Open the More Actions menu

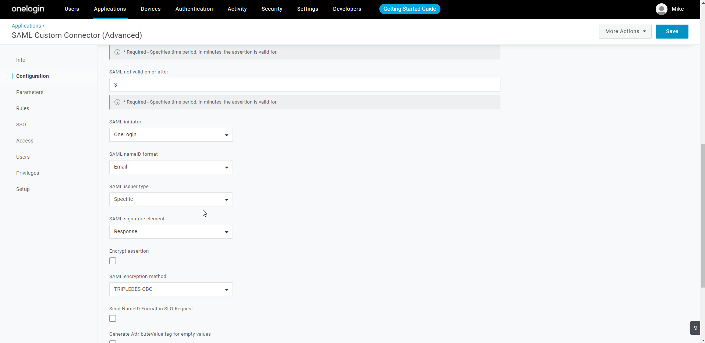click(625, 32)
